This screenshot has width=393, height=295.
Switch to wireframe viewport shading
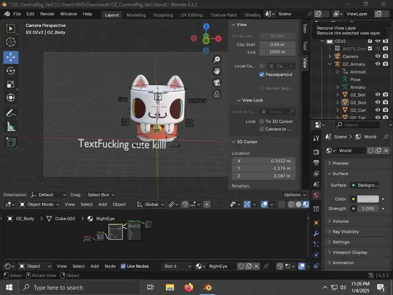click(291, 204)
